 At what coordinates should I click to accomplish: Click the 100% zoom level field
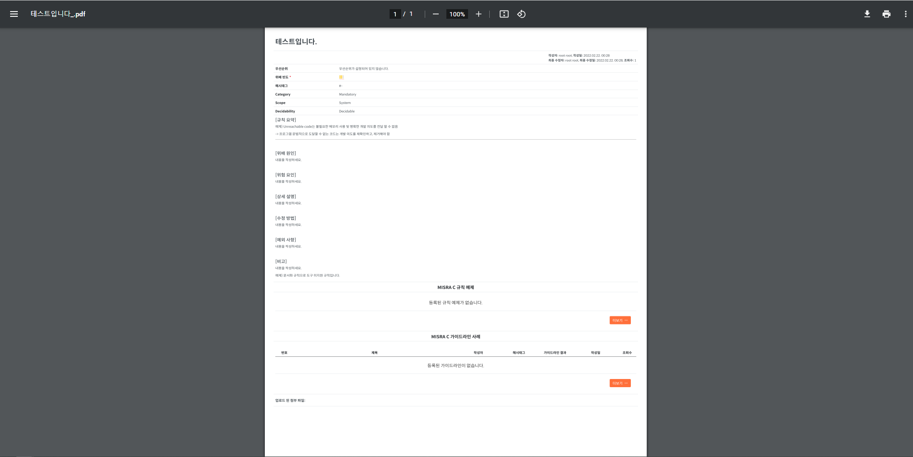pyautogui.click(x=456, y=14)
